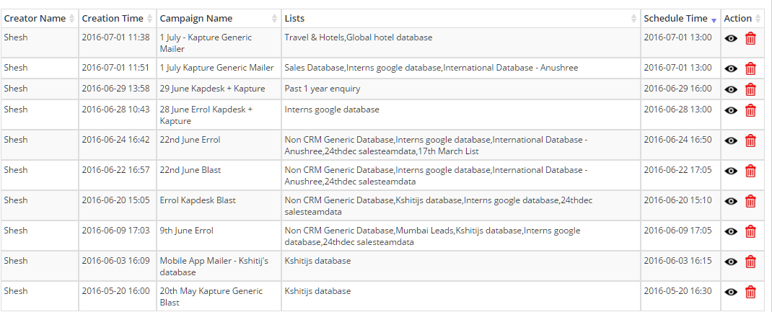Sort the Lists column with its arrows
This screenshot has width=772, height=312.
[x=634, y=19]
